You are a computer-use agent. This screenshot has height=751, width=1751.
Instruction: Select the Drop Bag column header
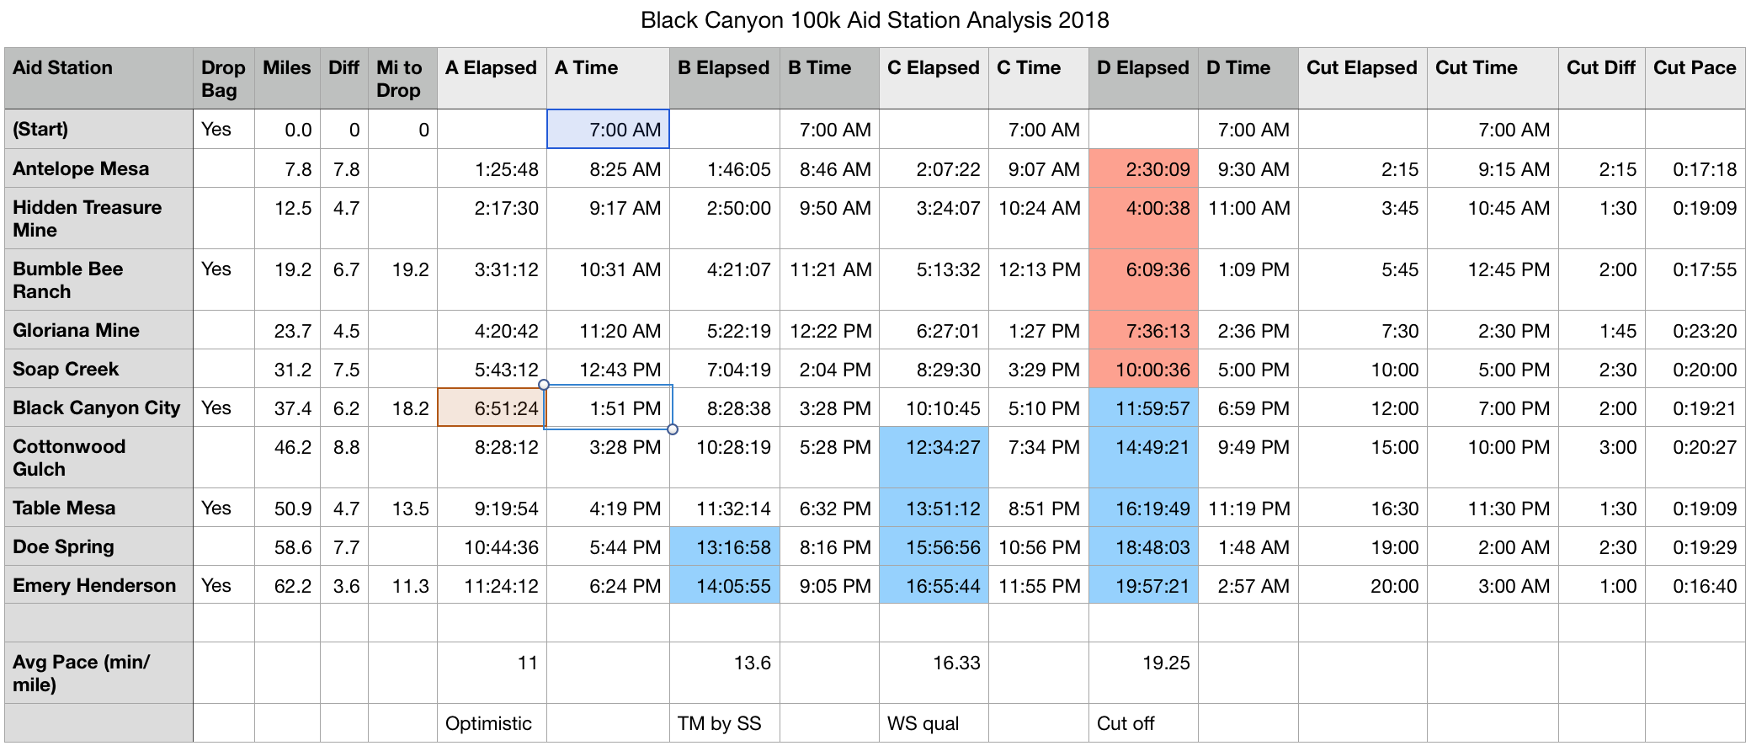223,78
